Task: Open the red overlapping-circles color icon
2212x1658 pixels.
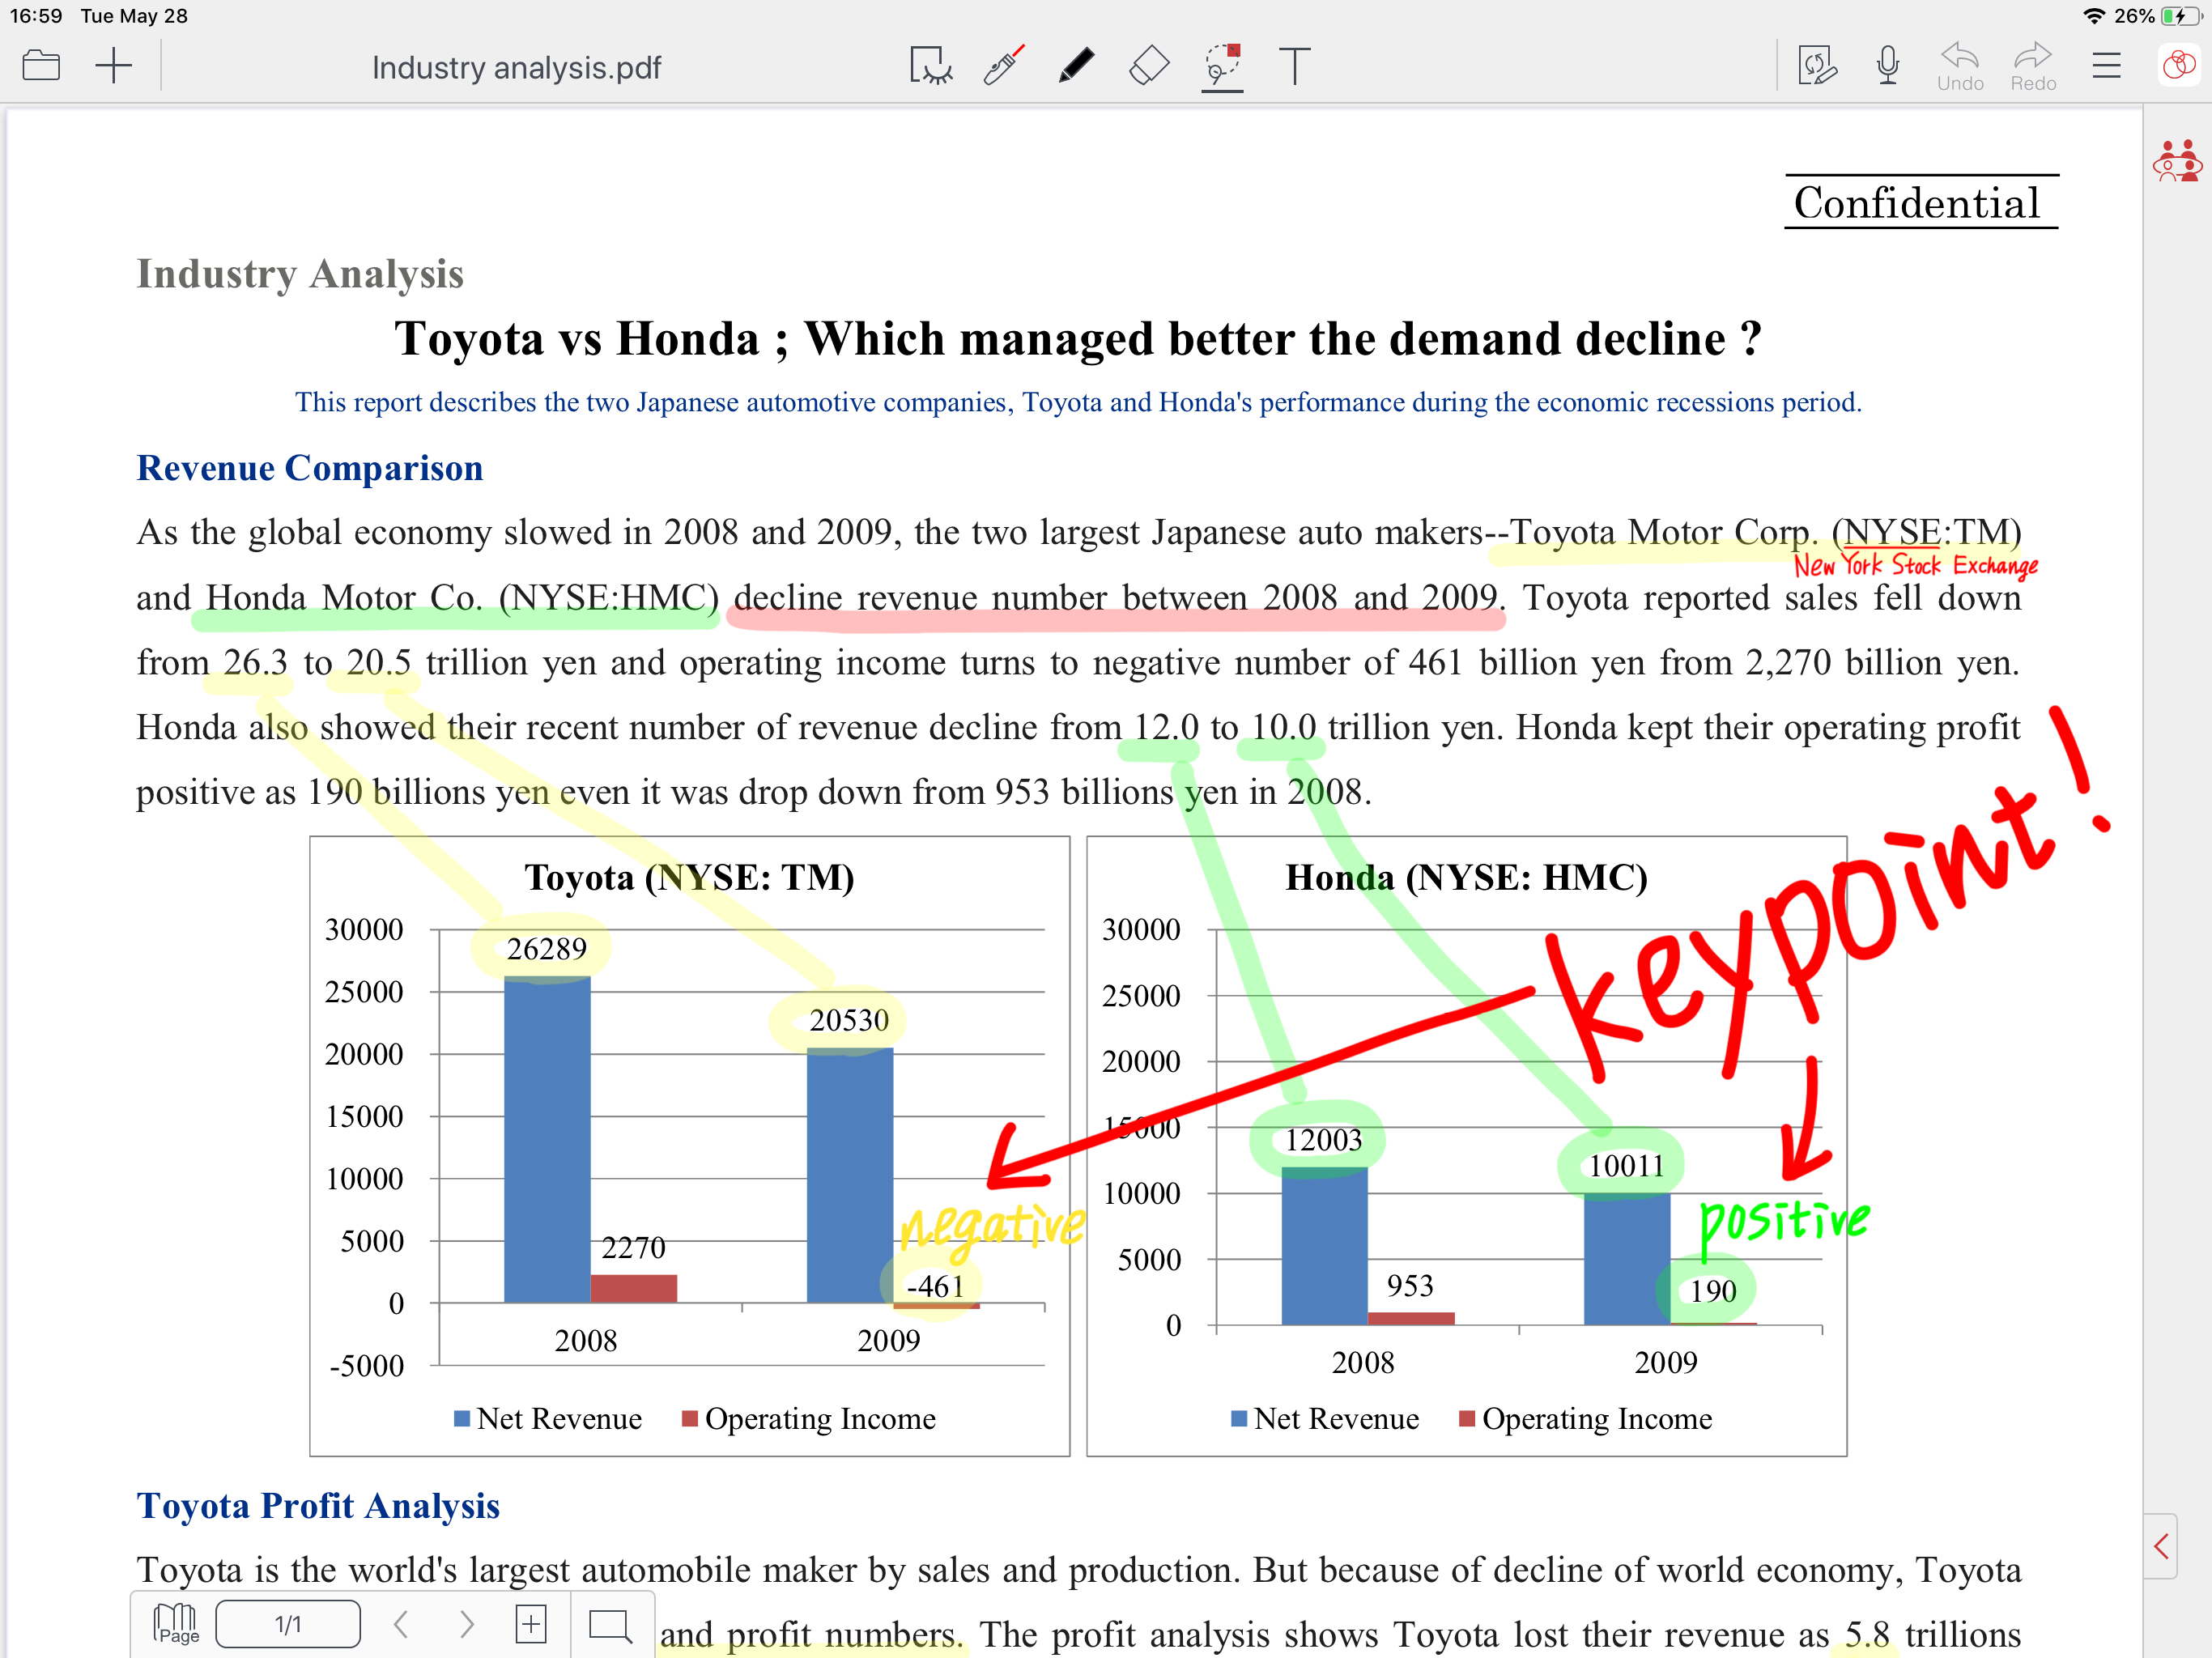Action: tap(2179, 66)
